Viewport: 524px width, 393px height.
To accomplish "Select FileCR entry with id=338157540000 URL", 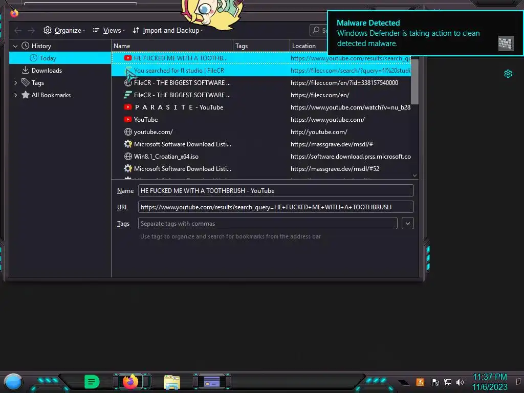I will coord(261,83).
